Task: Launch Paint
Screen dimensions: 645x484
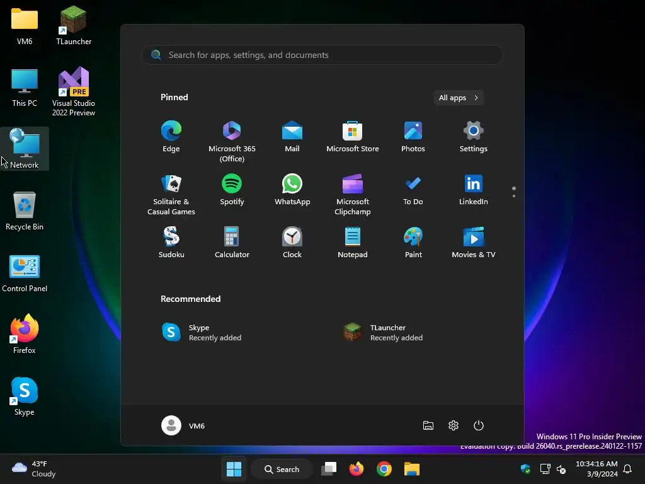Action: point(413,243)
